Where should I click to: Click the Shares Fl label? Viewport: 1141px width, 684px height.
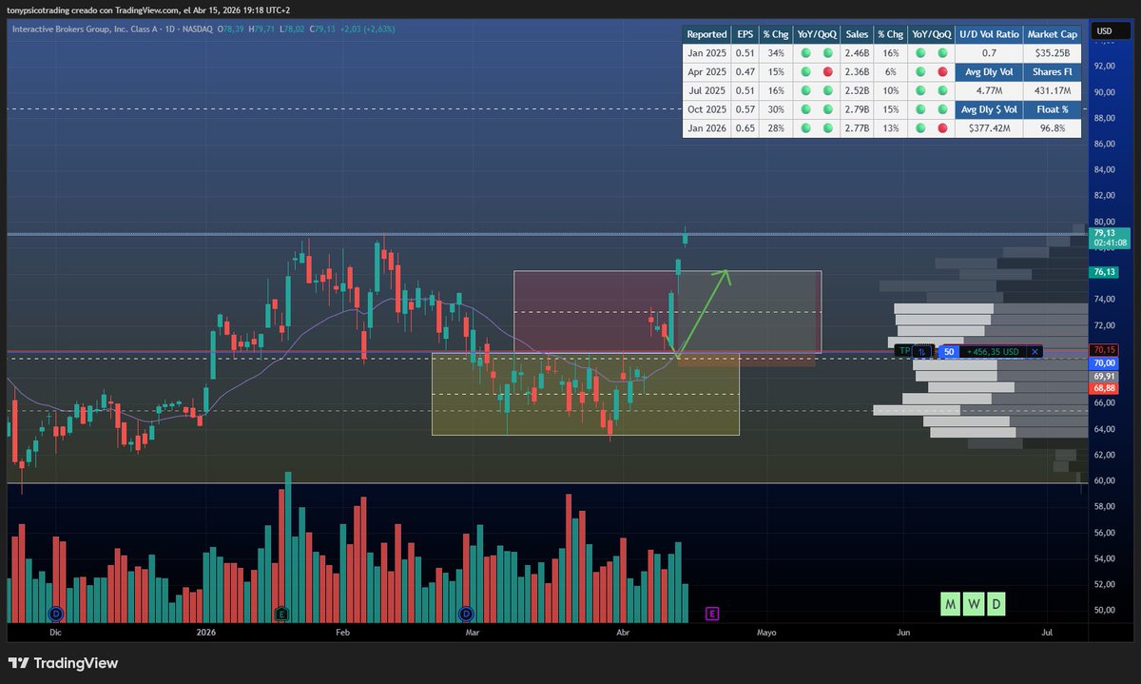point(1053,71)
